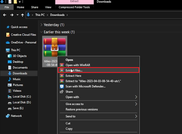Viewport: 182px width, 134px height.
Task: Click the Network icon in sidebar
Action: click(8, 116)
